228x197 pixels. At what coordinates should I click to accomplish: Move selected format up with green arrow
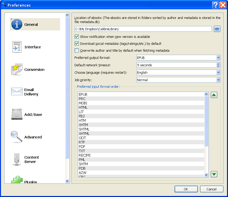tap(214, 95)
